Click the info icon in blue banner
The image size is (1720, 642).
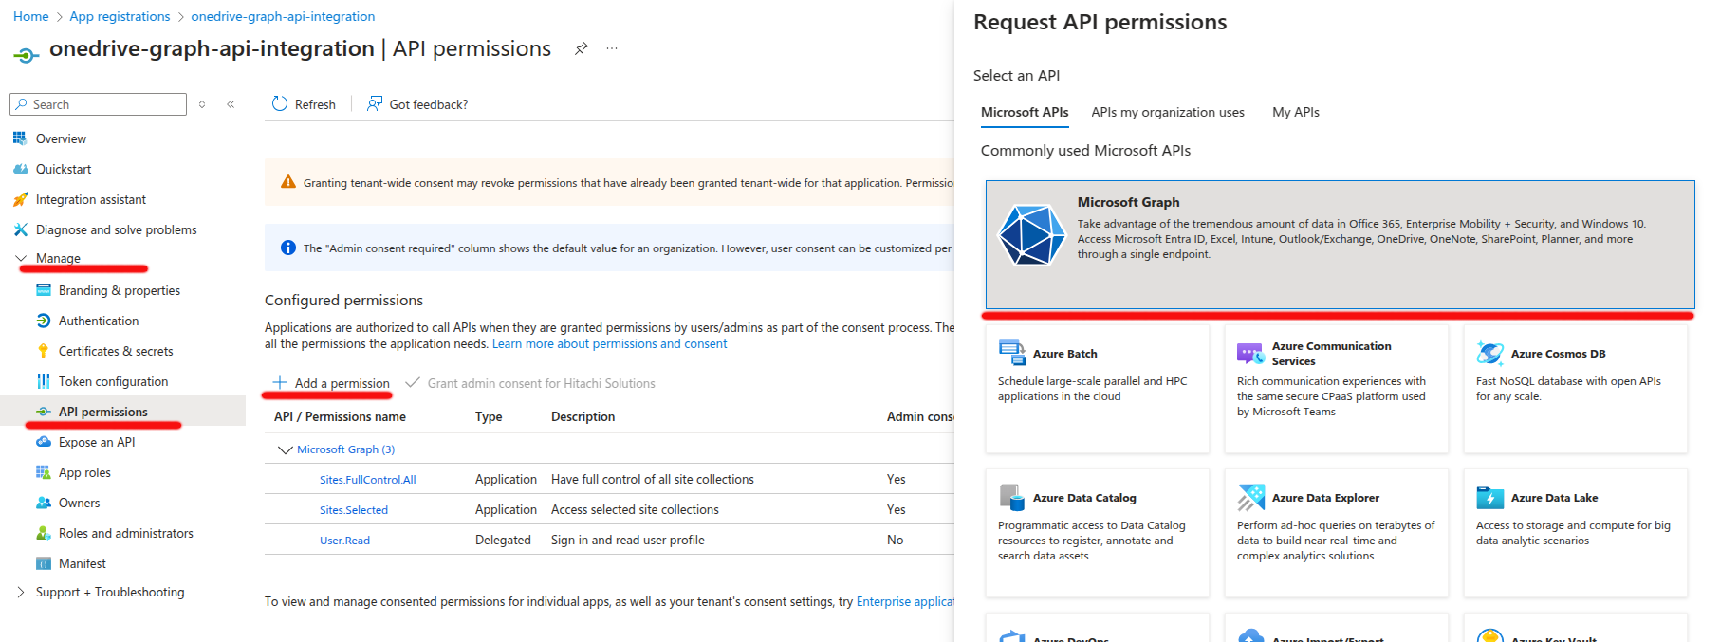(288, 248)
